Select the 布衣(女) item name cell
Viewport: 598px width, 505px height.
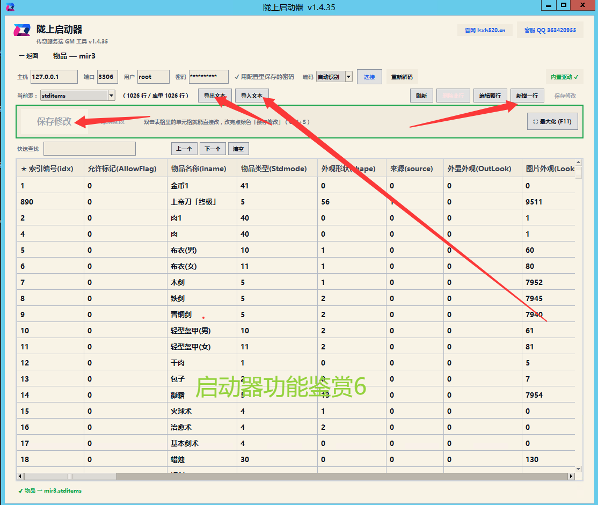click(202, 266)
